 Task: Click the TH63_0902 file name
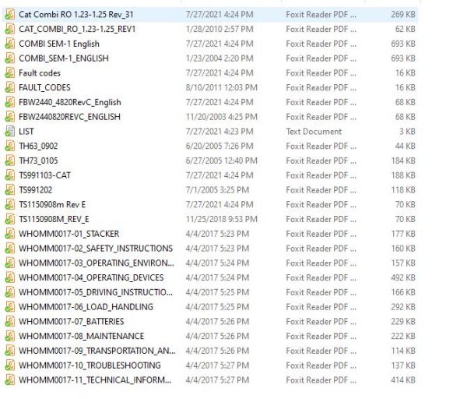(x=38, y=146)
